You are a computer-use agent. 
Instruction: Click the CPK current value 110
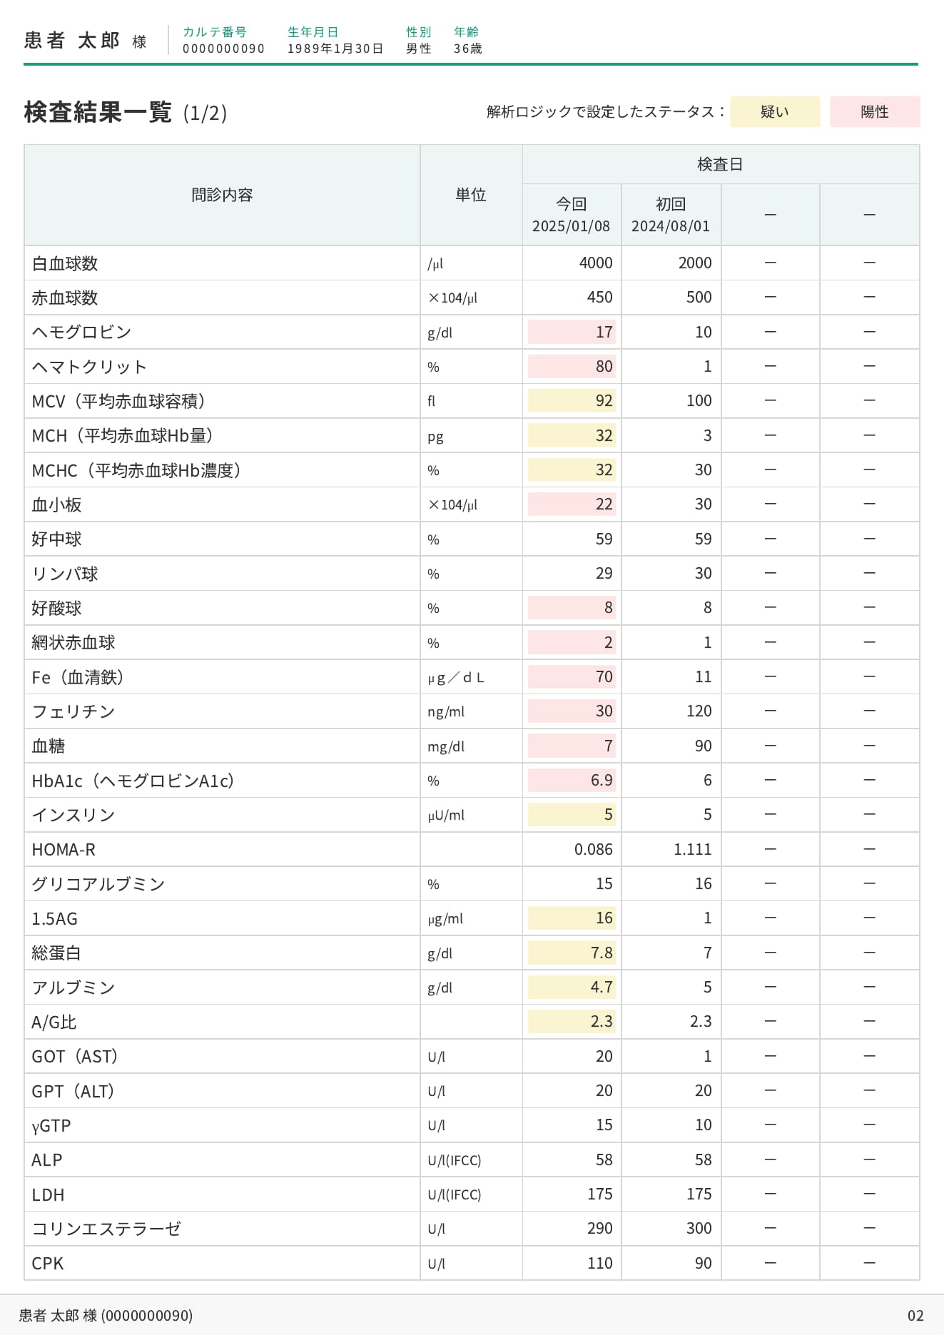pos(600,1263)
